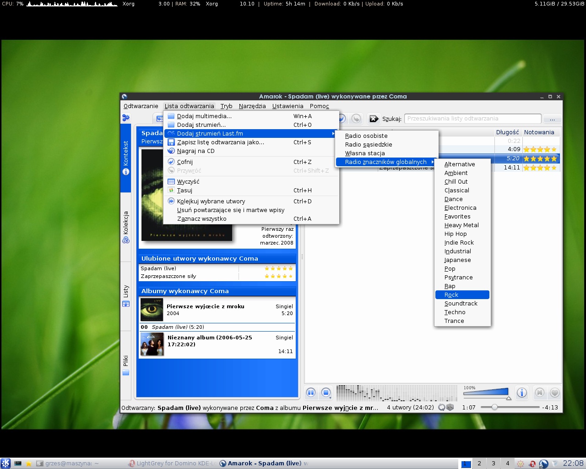
Task: Move the track position slider knob
Action: pos(494,407)
